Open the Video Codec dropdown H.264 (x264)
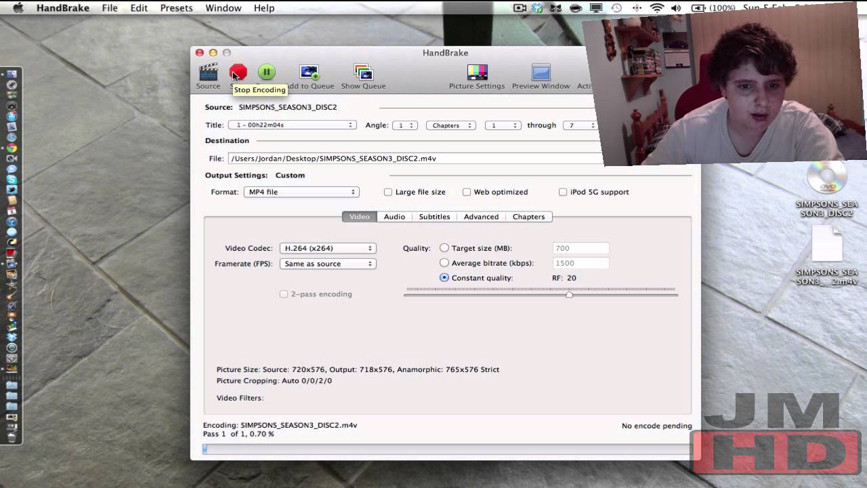 point(328,248)
